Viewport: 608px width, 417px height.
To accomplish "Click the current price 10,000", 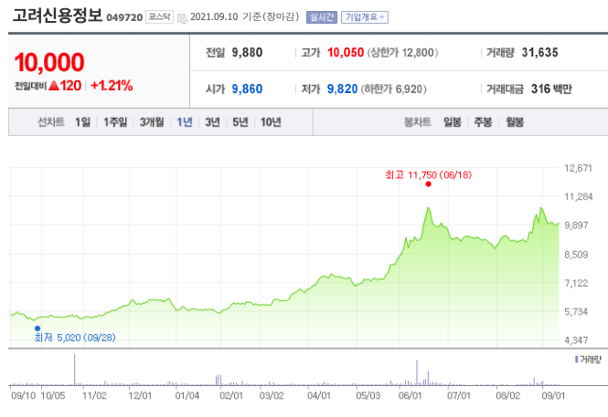I will (x=49, y=62).
